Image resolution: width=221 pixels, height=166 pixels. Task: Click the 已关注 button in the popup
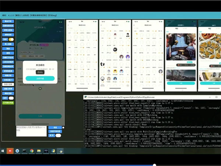[40, 72]
